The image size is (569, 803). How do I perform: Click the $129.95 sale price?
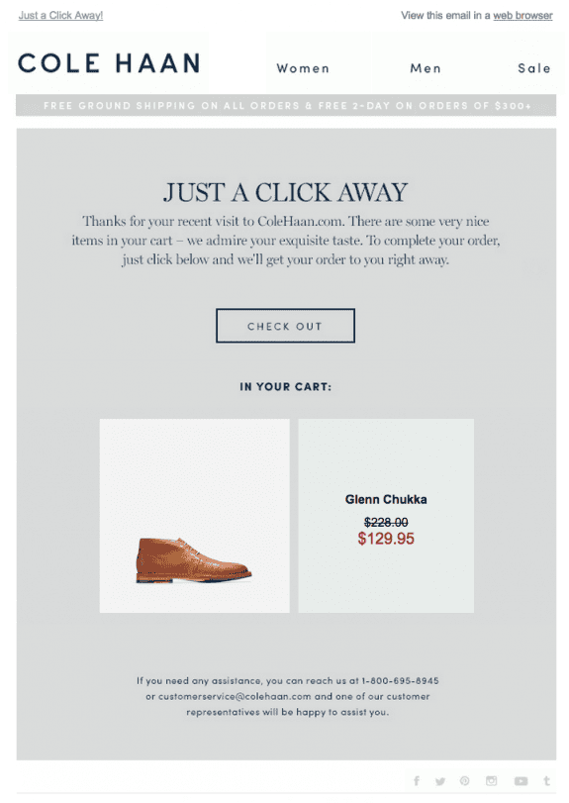coord(386,539)
